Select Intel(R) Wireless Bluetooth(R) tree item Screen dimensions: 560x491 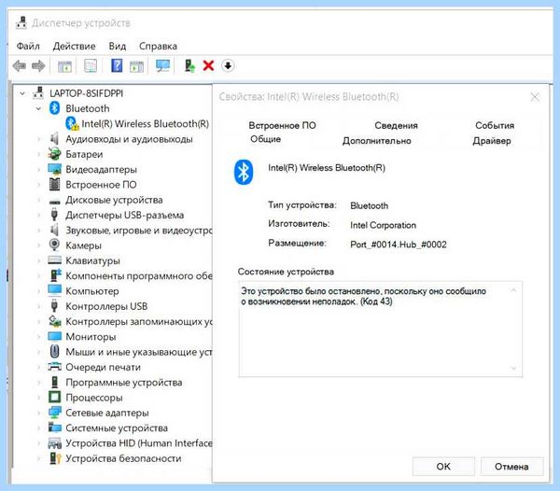pyautogui.click(x=145, y=123)
